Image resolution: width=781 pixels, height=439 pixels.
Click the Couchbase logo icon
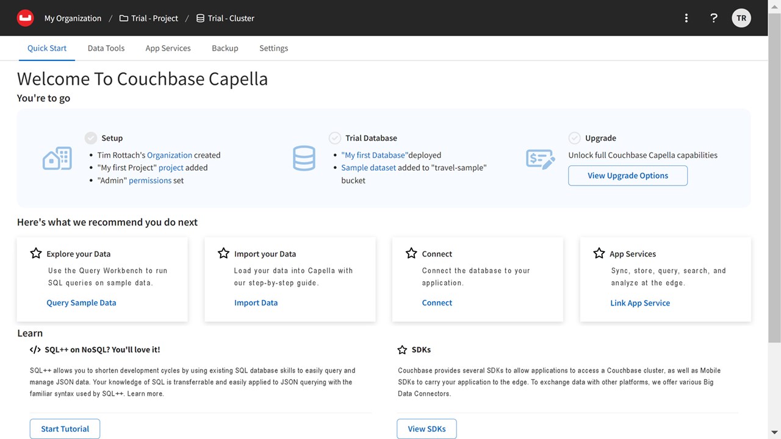click(25, 18)
